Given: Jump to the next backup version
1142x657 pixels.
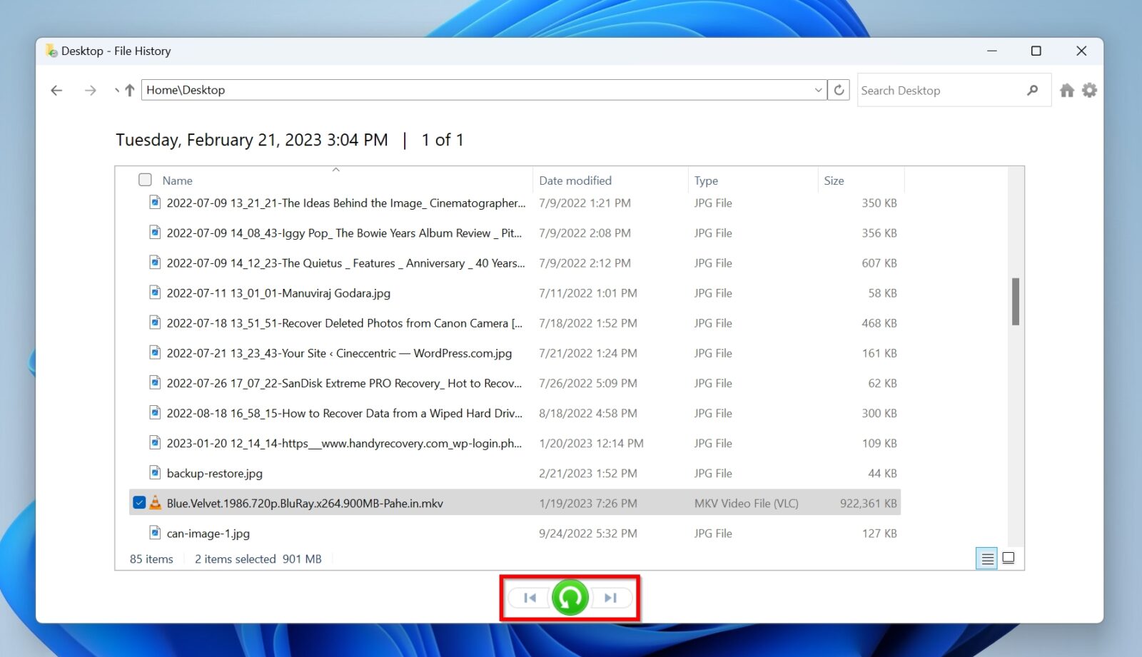Looking at the screenshot, I should coord(610,598).
